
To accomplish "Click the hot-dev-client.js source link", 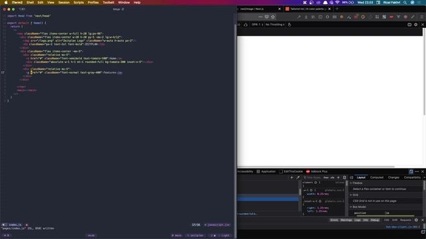I will 403,227.
